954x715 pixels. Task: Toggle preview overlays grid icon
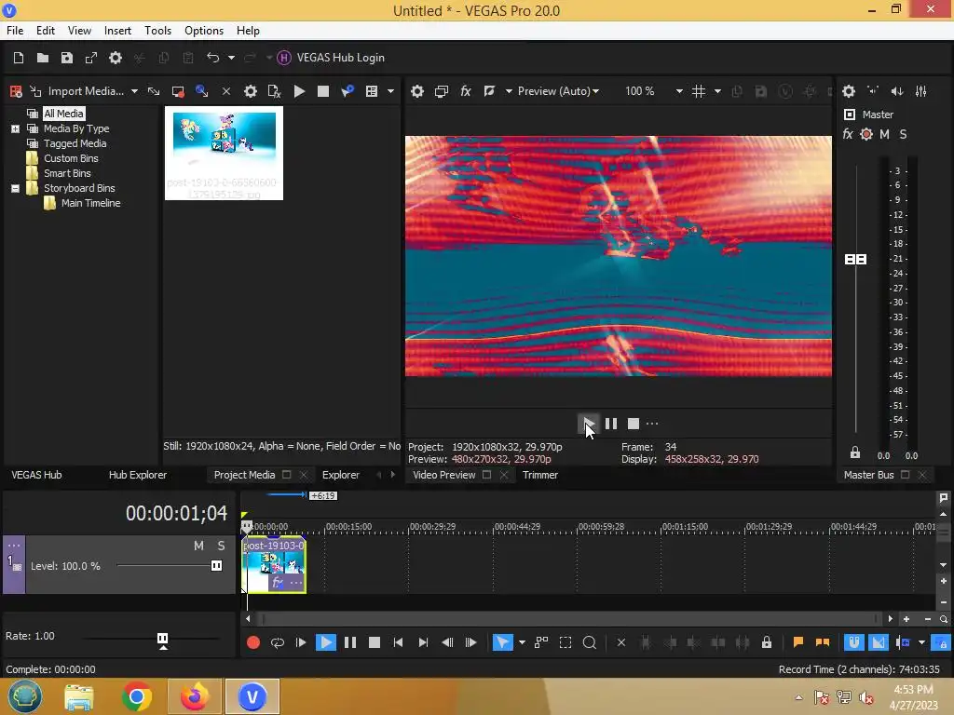(699, 91)
